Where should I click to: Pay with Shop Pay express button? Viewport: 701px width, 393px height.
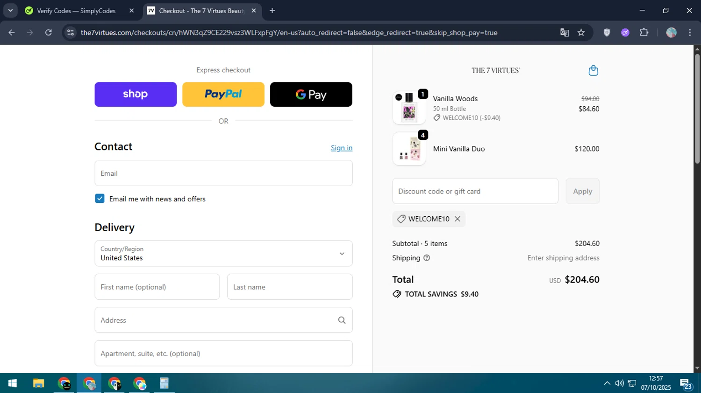[136, 95]
